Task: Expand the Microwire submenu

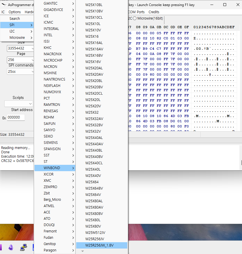Action: pos(17,38)
